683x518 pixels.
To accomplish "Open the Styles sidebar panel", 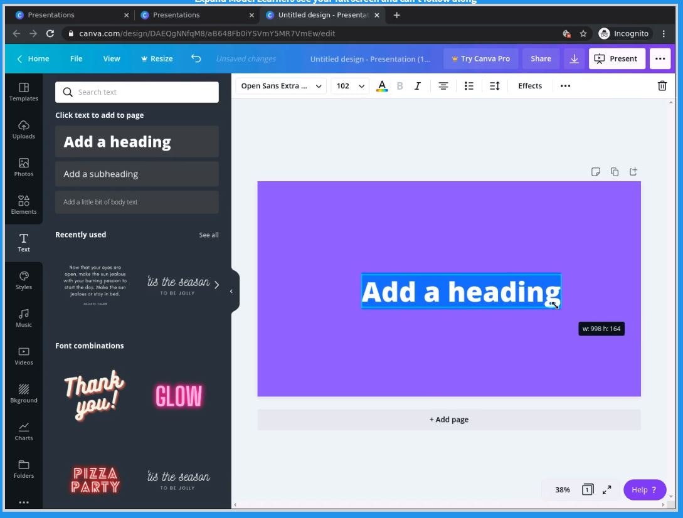I will tap(24, 280).
